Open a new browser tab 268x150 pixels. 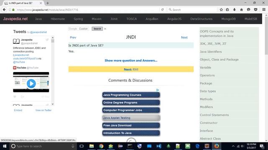click(x=47, y=3)
